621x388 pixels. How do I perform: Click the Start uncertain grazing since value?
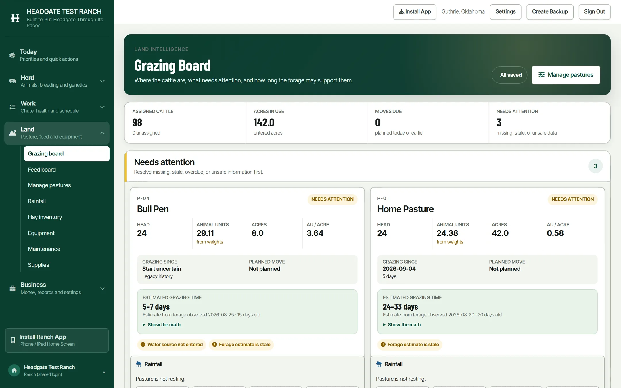(162, 269)
